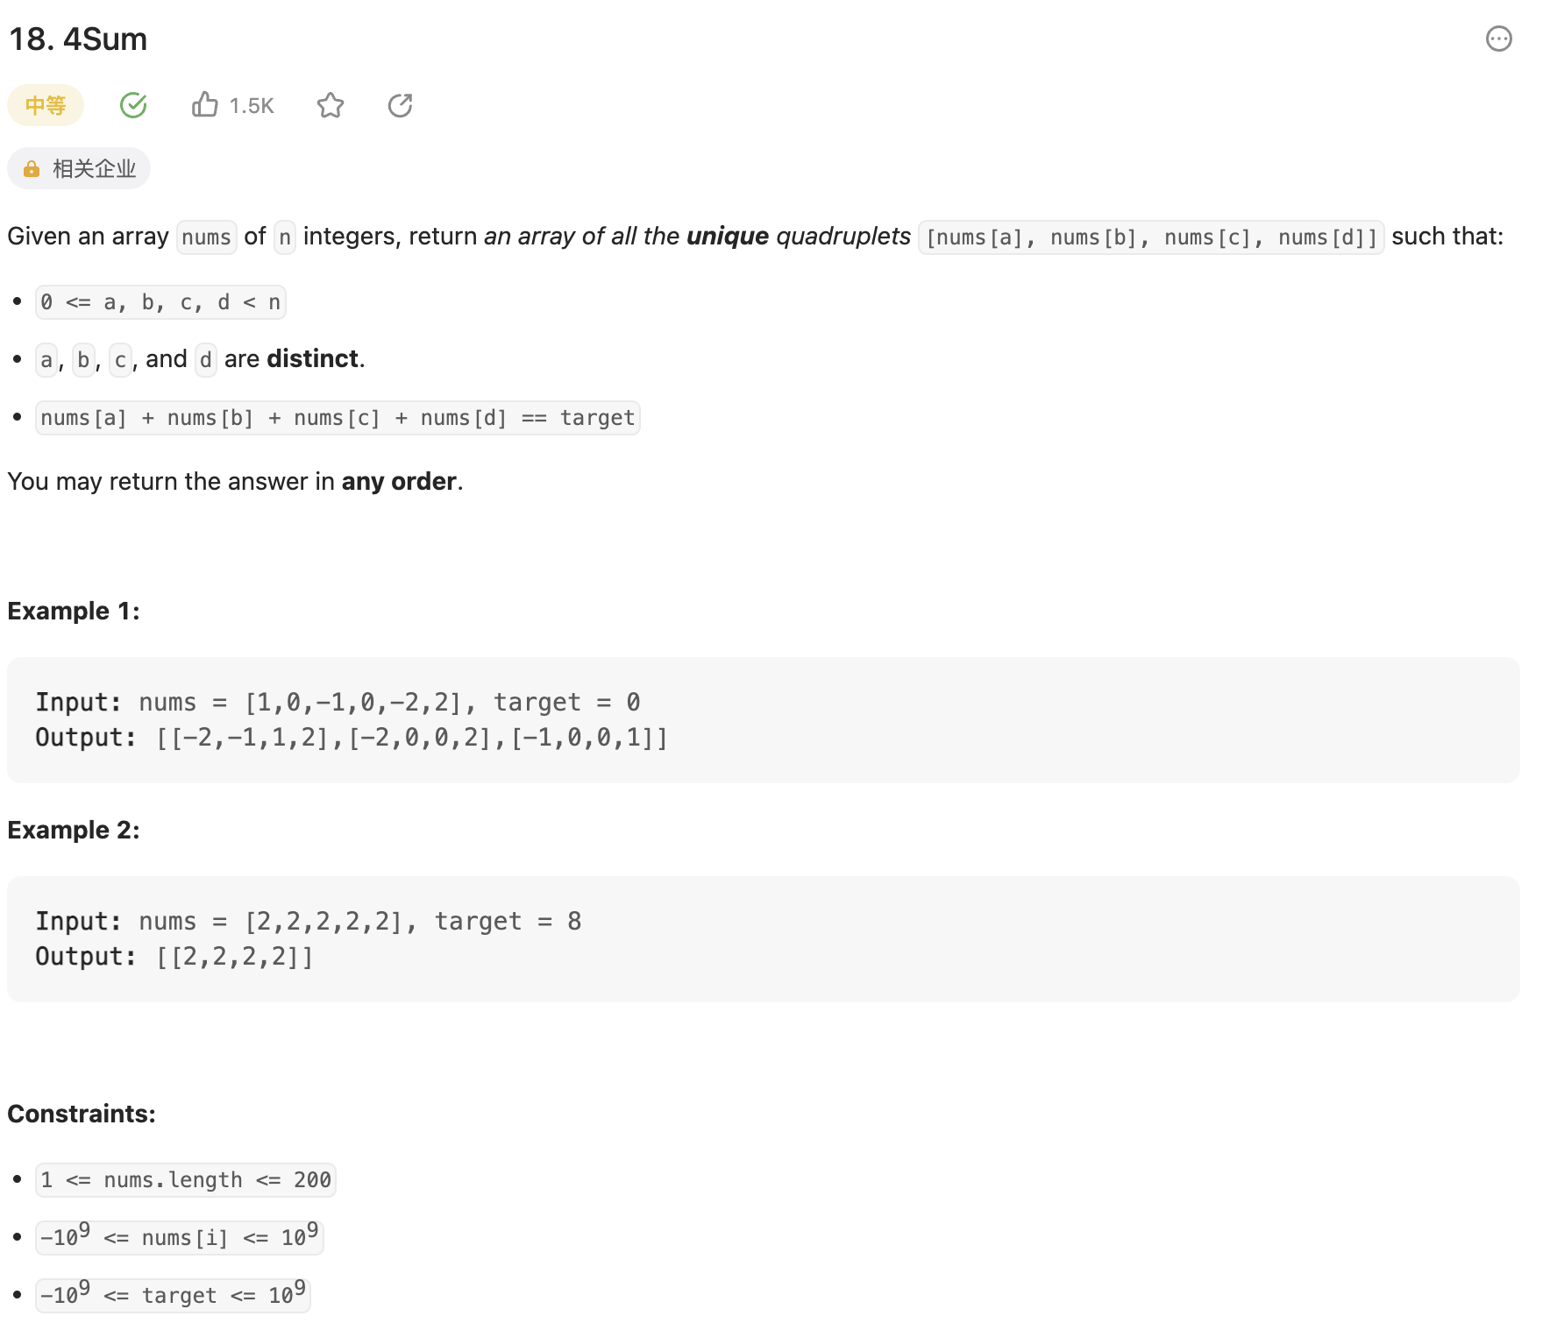Click the nums[i] range constraint snippet
The height and width of the screenshot is (1323, 1550).
(x=179, y=1237)
